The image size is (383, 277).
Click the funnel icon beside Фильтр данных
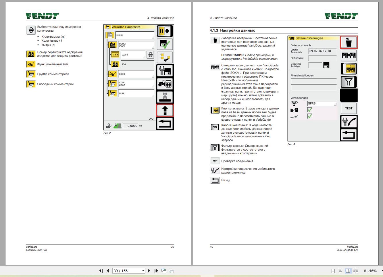(215, 148)
